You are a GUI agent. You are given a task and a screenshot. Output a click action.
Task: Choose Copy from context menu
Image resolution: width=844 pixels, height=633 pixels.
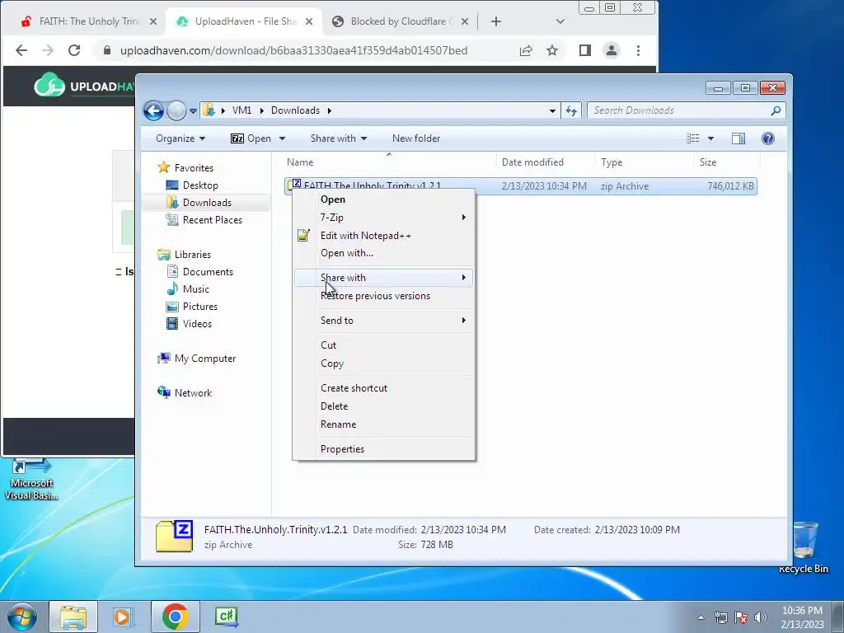coord(383,363)
